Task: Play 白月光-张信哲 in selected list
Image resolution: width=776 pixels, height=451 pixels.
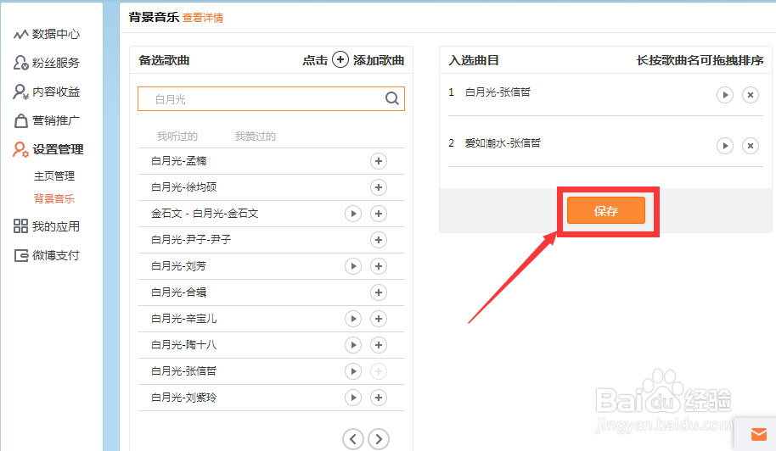Action: pos(724,94)
